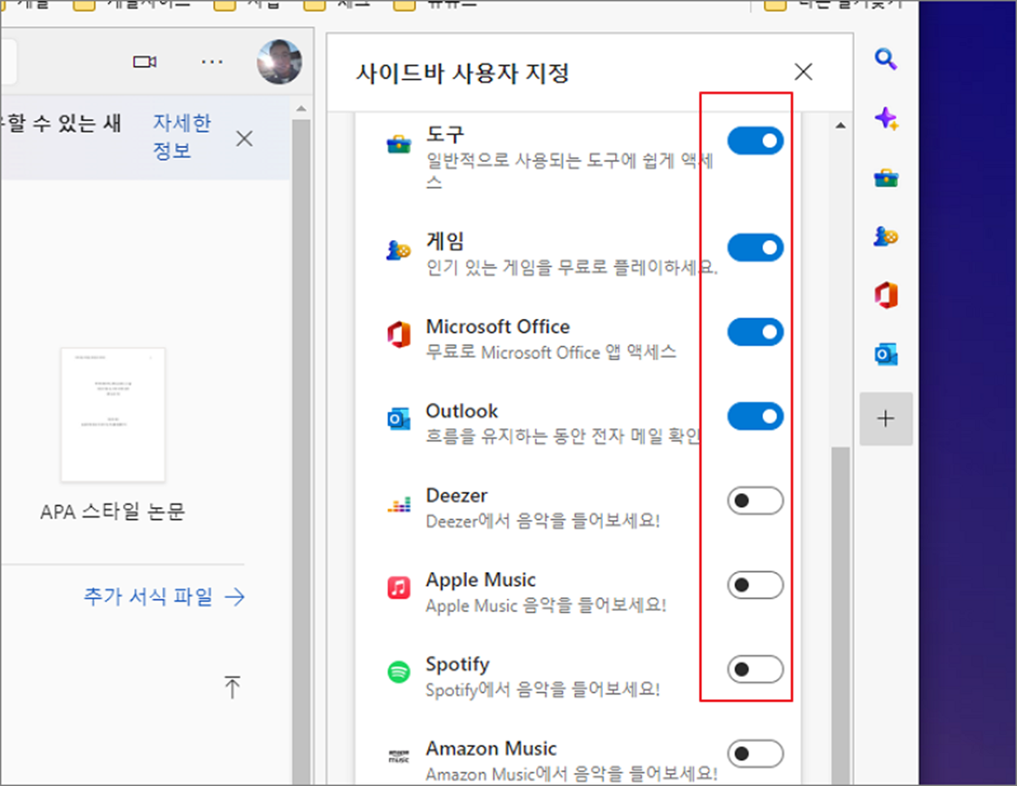This screenshot has width=1017, height=786.
Task: Click the 게임 icon in the list
Action: [399, 250]
